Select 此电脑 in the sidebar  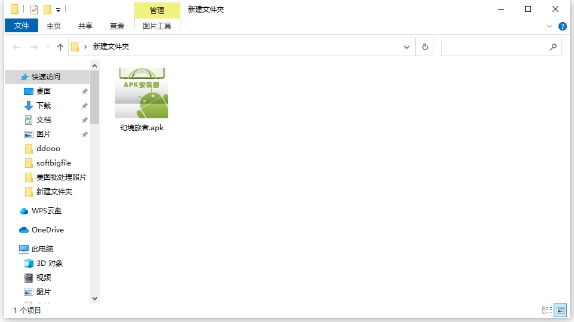coord(42,249)
